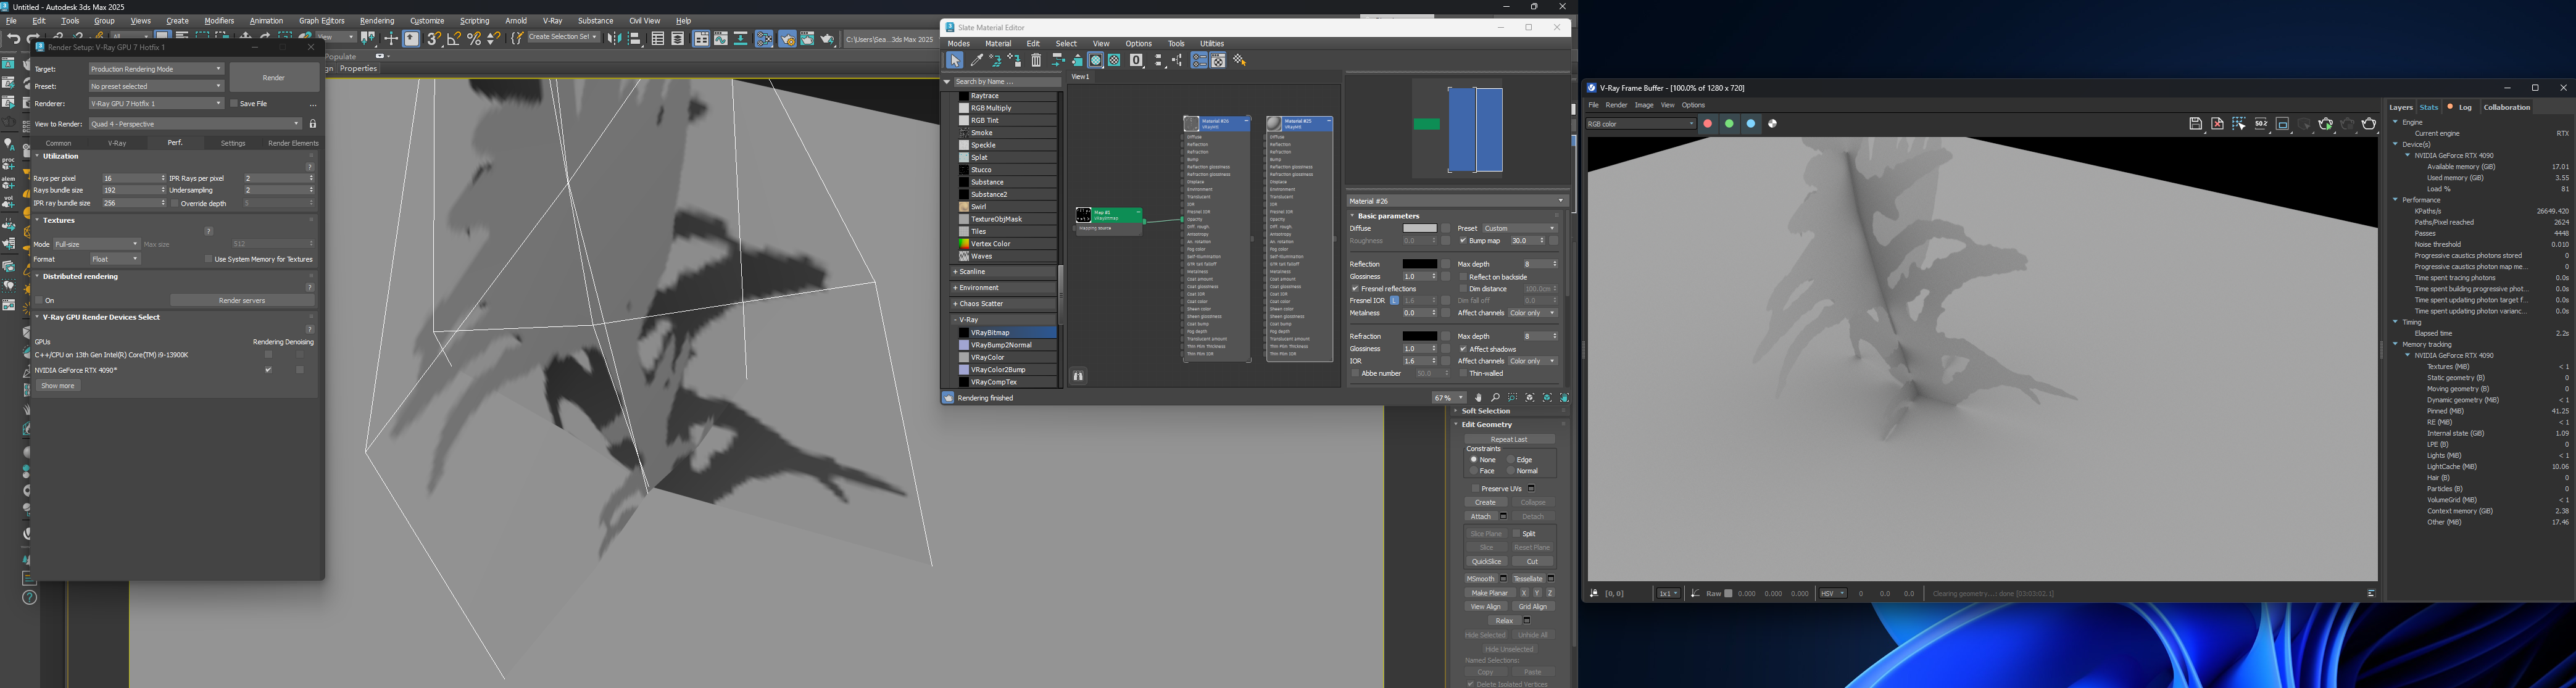Image resolution: width=2576 pixels, height=688 pixels.
Task: Open Curve Editor icon in toolbar
Action: pos(721,38)
